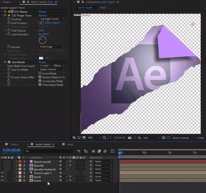This screenshot has height=193, width=206.
Task: Hide the Point Light 1 layer
Action: coord(2,173)
